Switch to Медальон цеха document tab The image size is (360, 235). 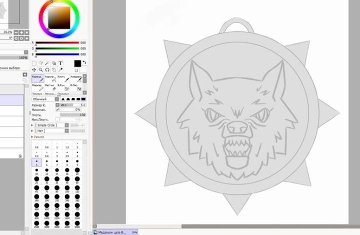116,232
